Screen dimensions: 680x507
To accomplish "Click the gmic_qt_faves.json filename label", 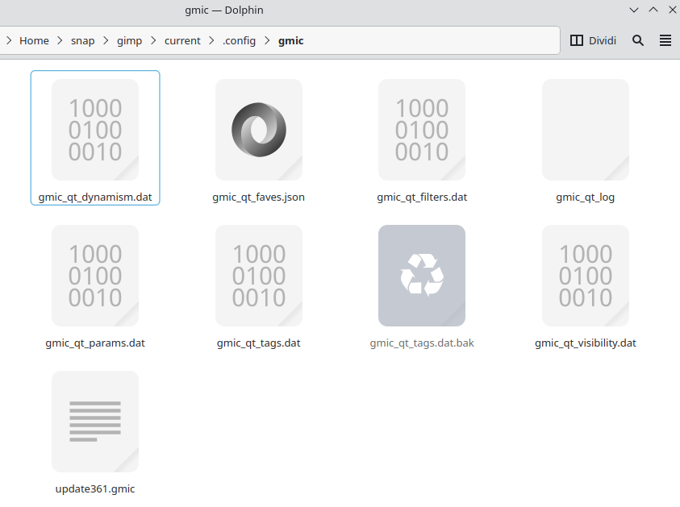I will coord(258,197).
